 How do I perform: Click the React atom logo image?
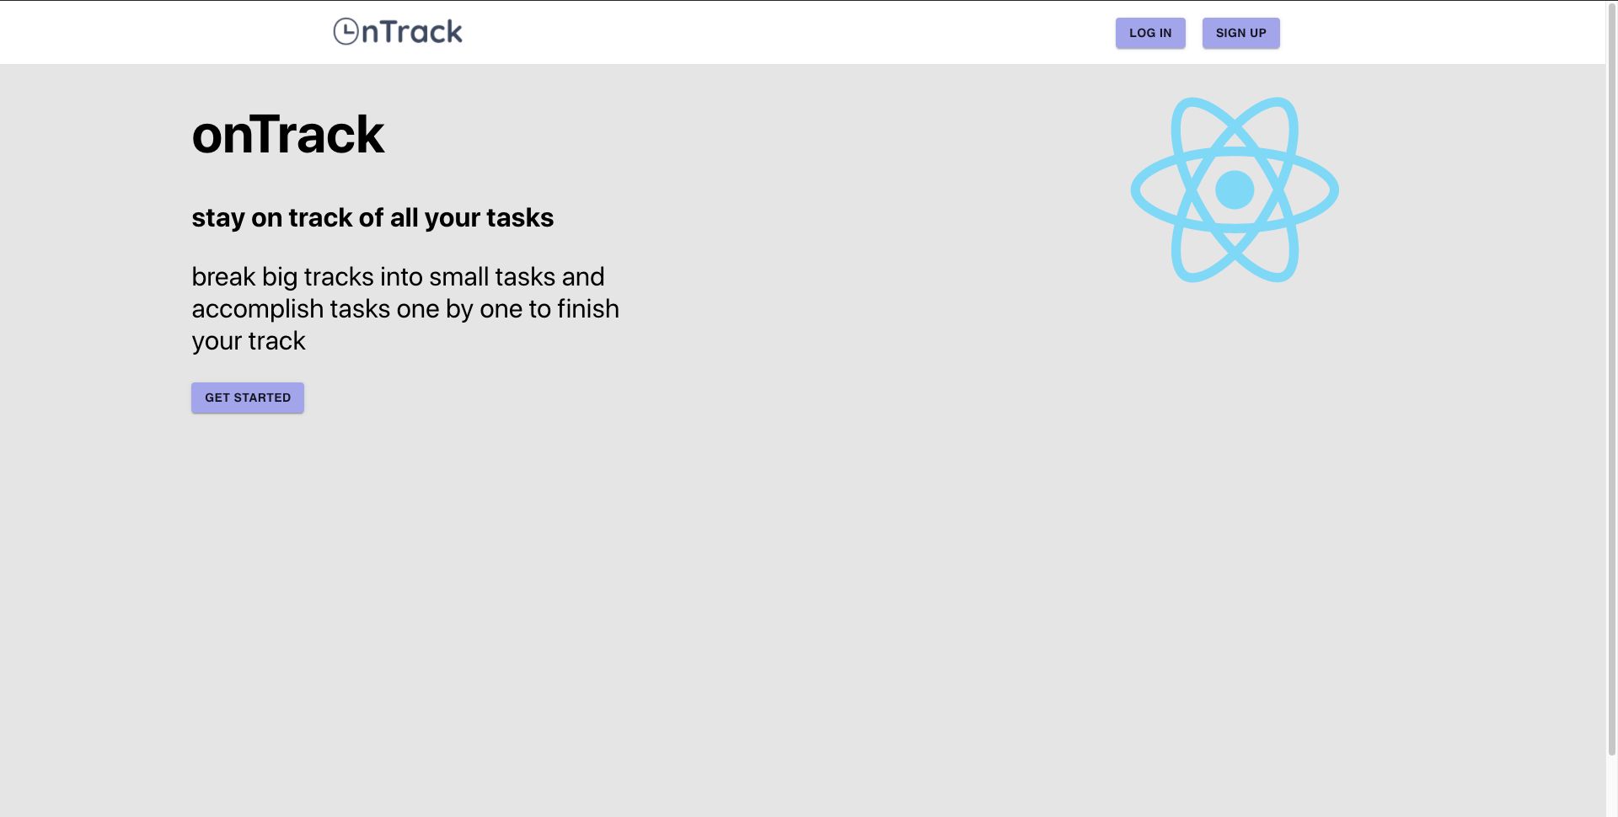pos(1235,190)
